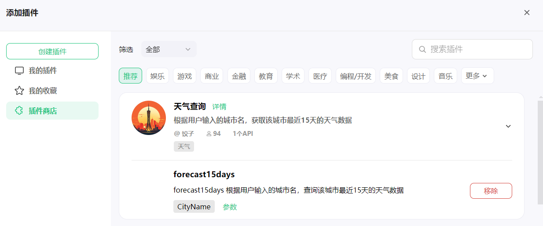The height and width of the screenshot is (226, 543).
Task: Focus the 搜索插件 search field
Action: pyautogui.click(x=472, y=49)
